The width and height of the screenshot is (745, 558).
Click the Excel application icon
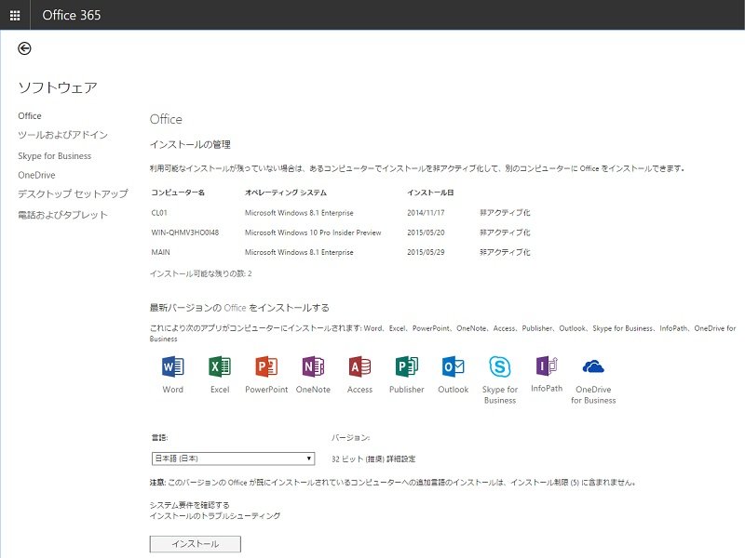point(220,366)
